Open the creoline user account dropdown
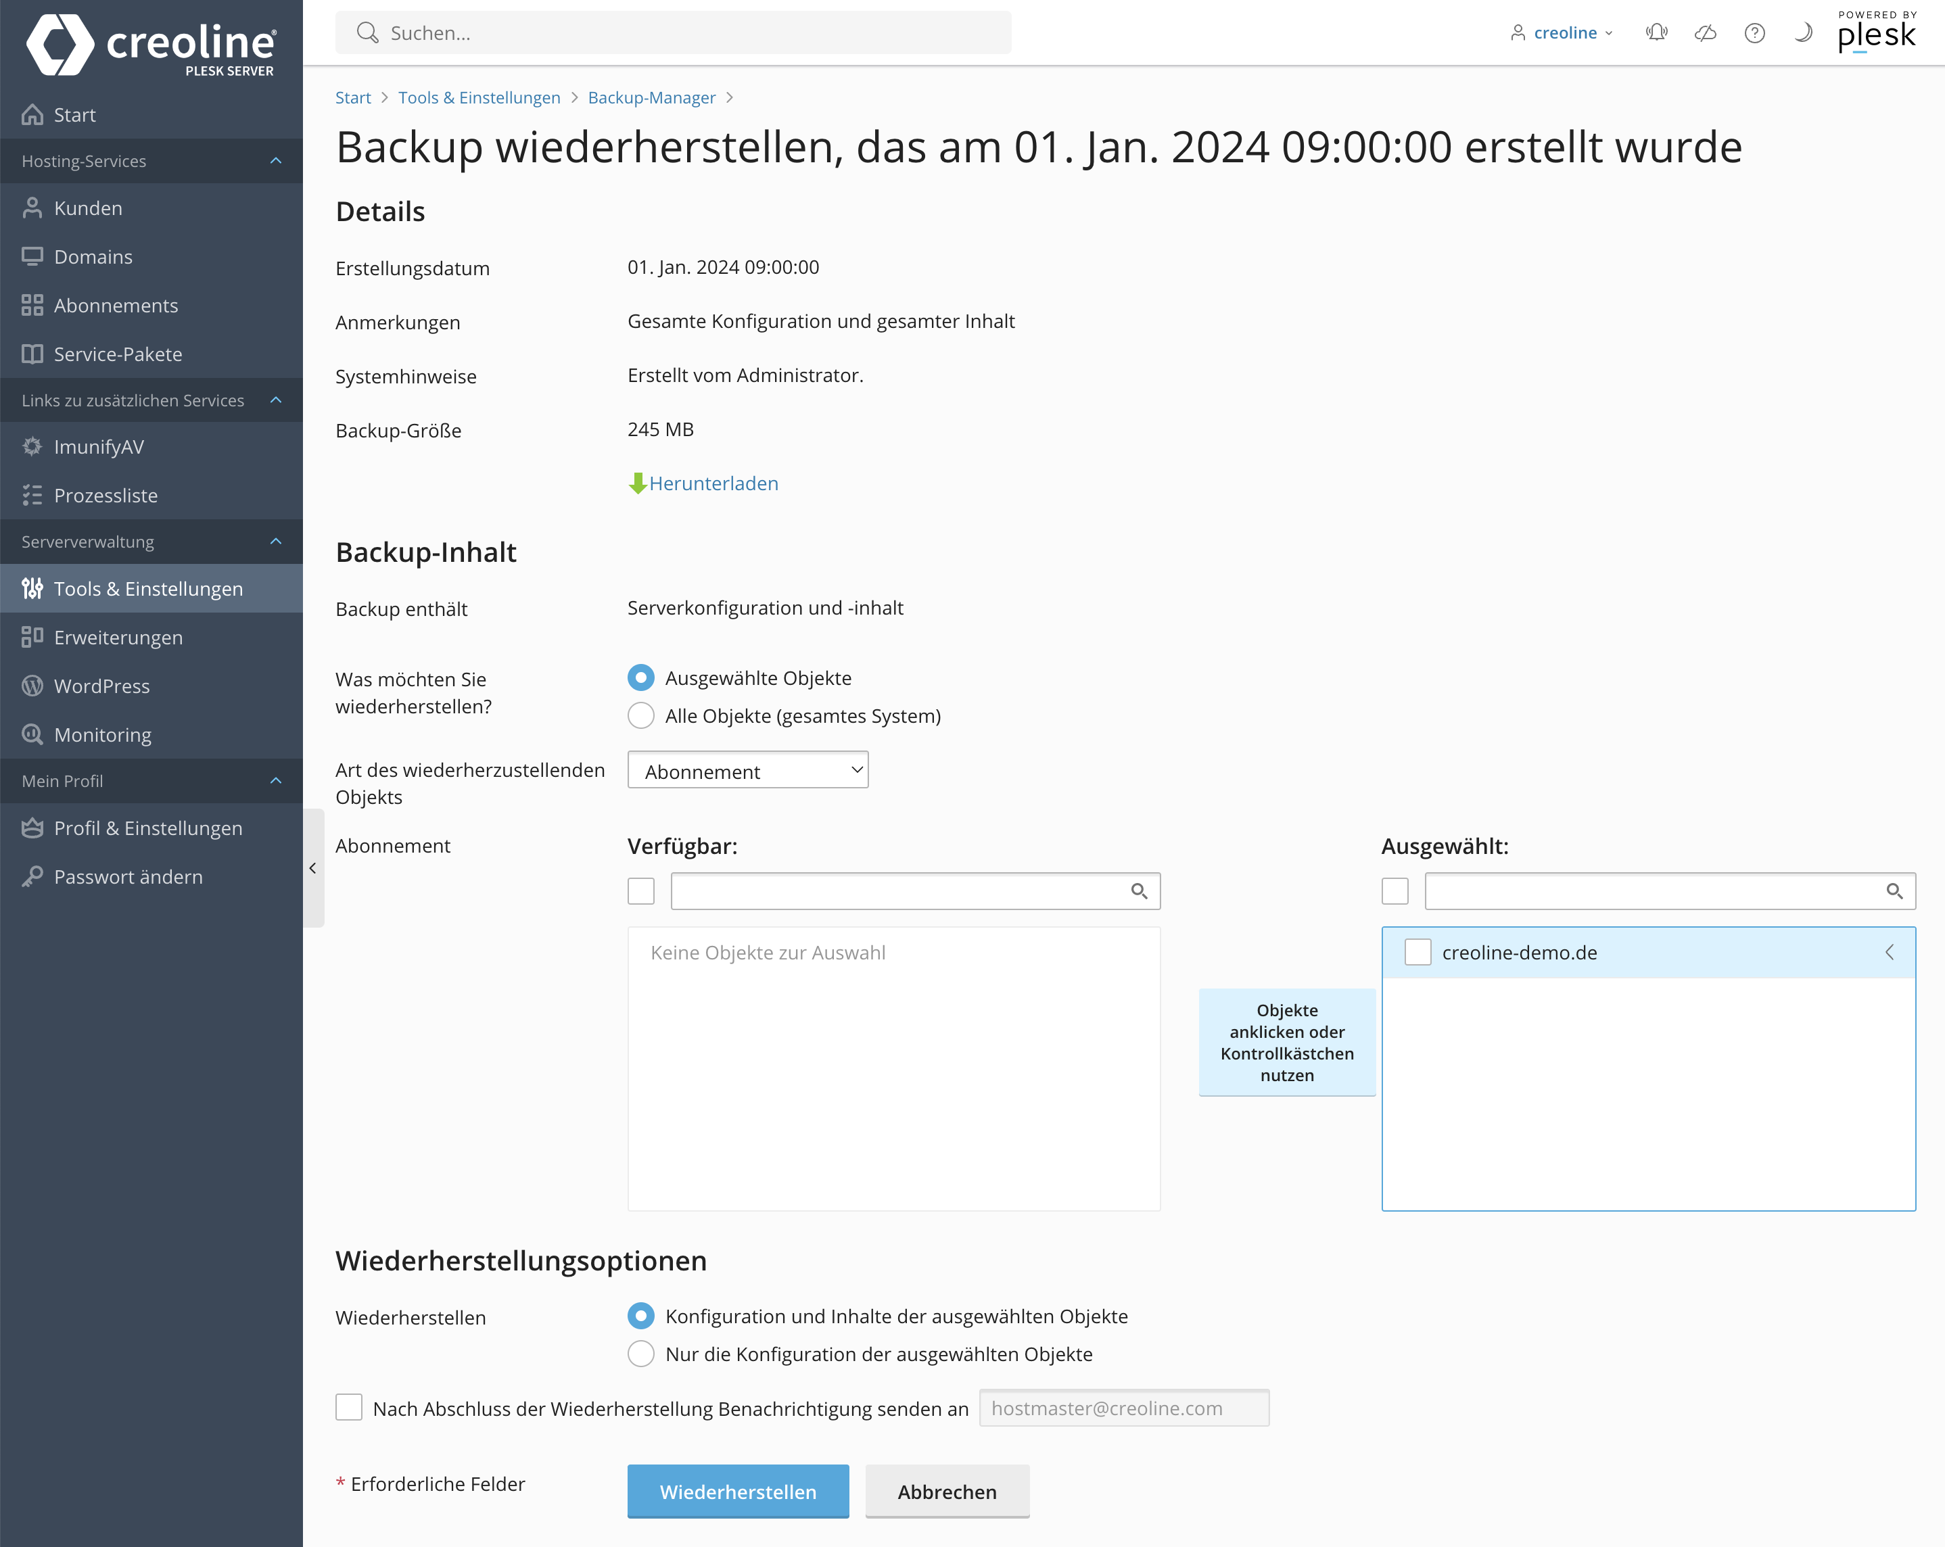 click(x=1562, y=33)
